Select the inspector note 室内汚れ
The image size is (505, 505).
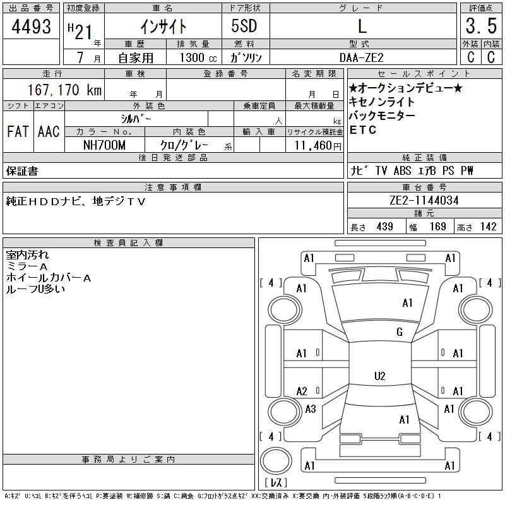click(x=27, y=255)
